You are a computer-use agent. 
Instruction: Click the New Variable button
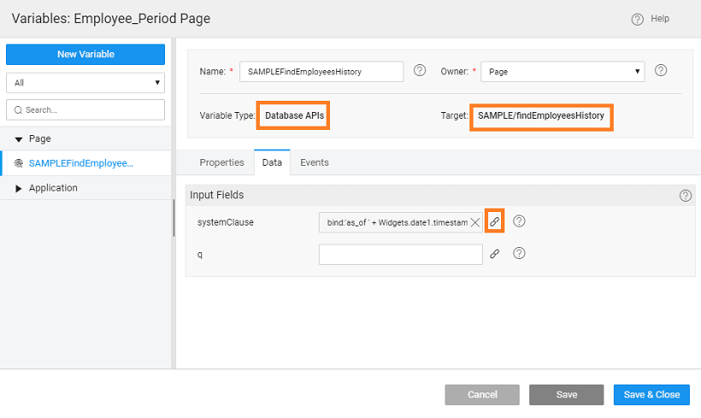pos(85,55)
